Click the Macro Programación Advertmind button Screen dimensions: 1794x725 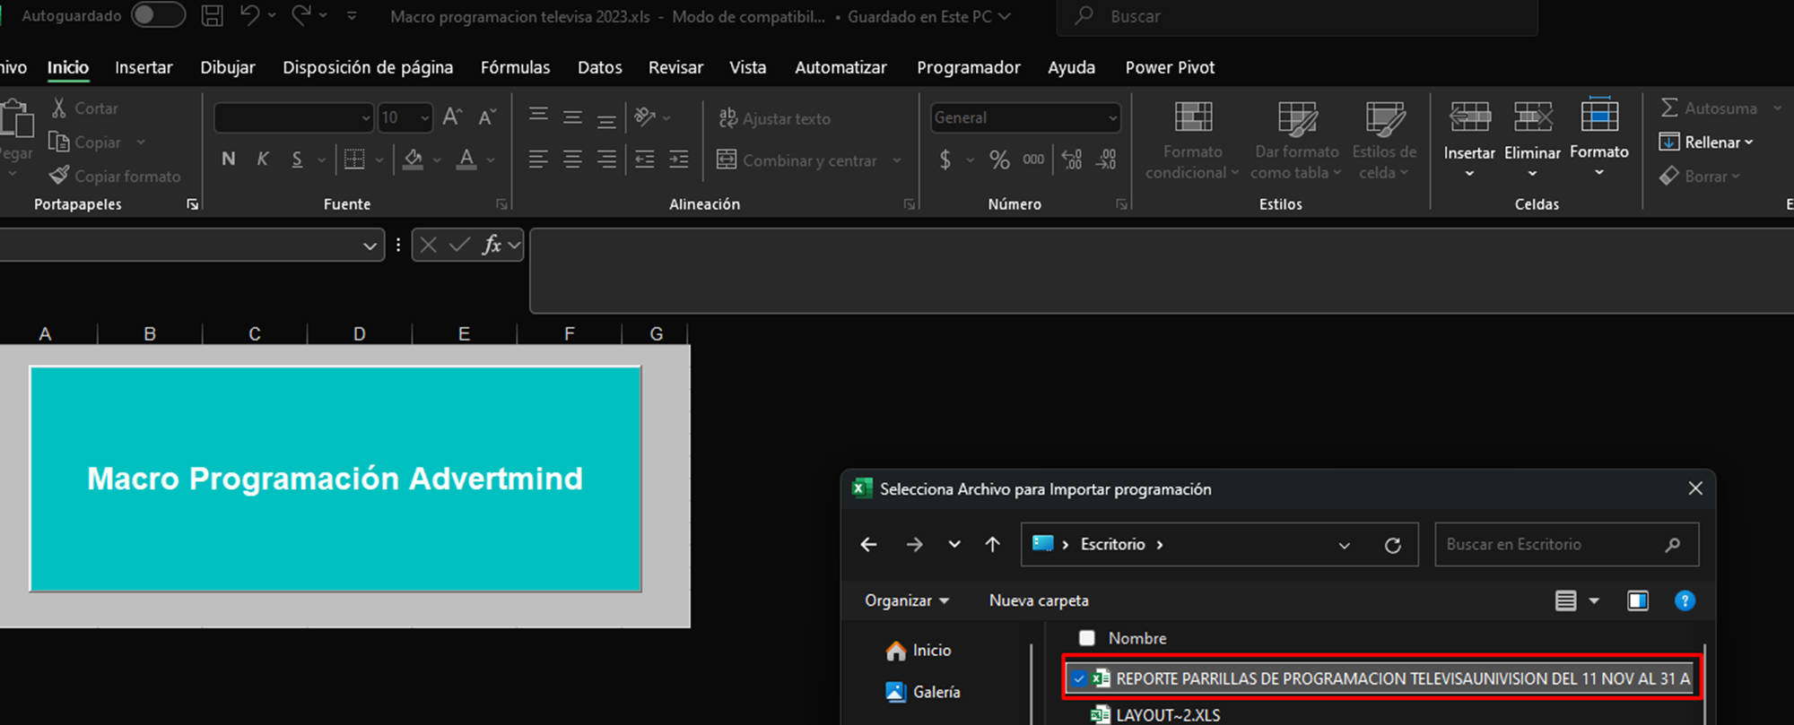pyautogui.click(x=335, y=479)
